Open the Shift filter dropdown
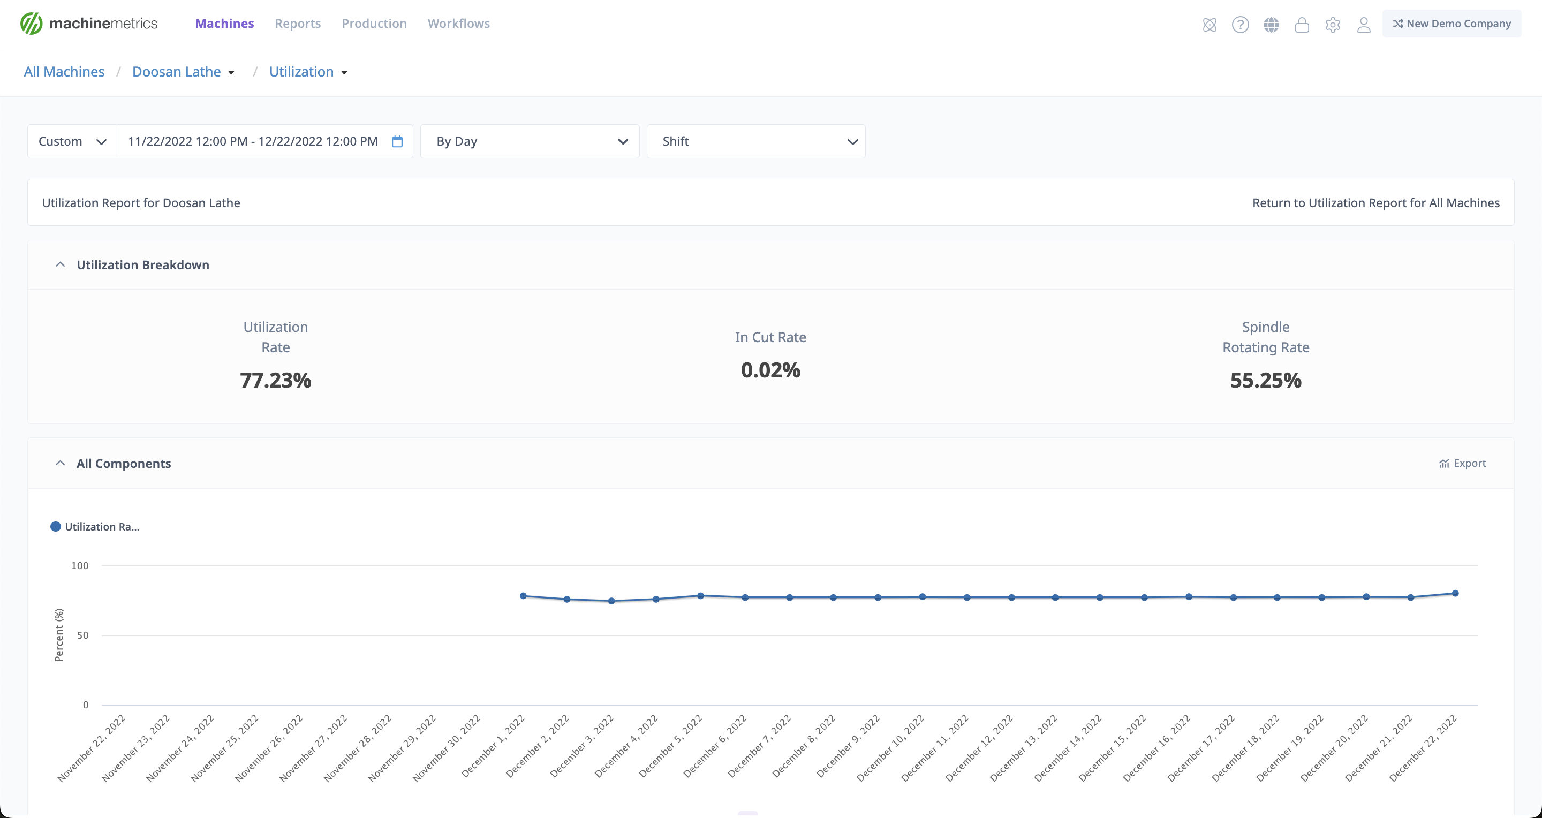 pos(755,141)
